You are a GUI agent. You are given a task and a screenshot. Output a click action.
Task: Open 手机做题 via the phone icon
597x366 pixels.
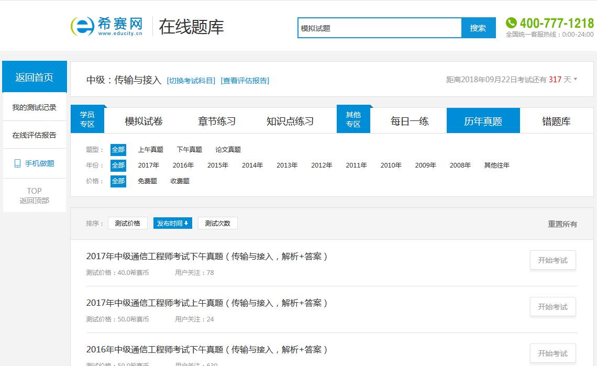click(x=17, y=163)
